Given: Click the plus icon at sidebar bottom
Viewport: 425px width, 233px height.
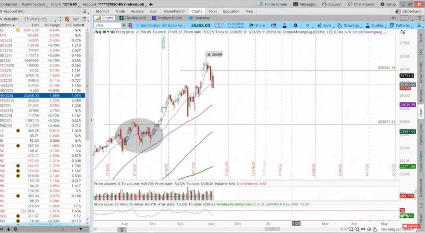Looking at the screenshot, I should pyautogui.click(x=8, y=229).
